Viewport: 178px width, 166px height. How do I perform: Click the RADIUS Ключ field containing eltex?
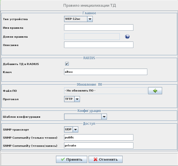tap(105, 72)
